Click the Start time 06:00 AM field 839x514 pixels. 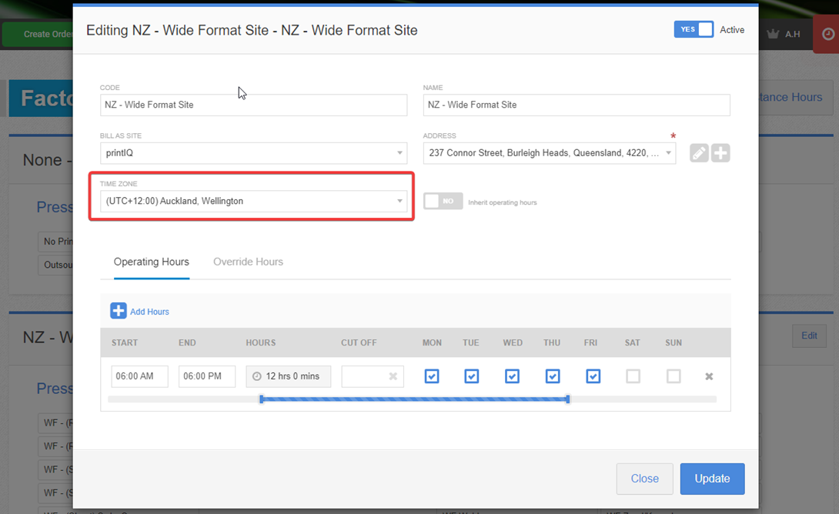139,376
